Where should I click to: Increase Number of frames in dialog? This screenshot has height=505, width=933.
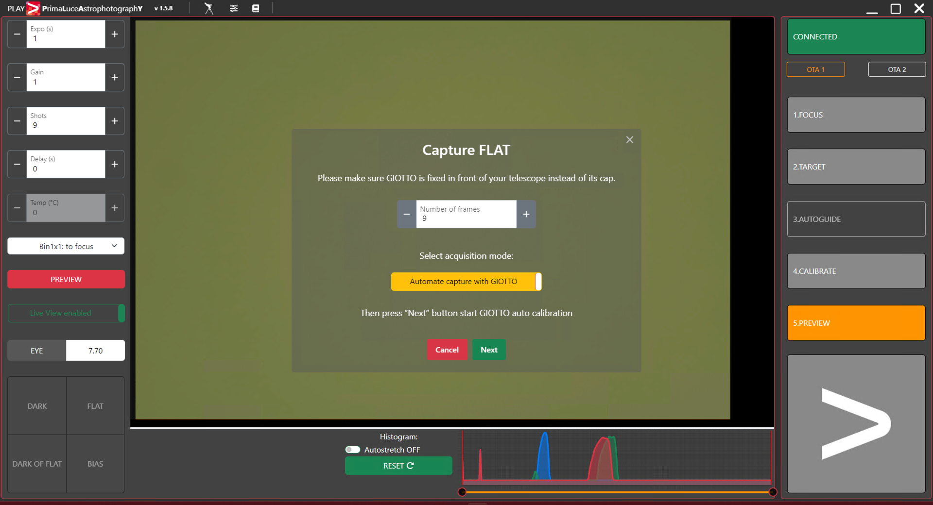pyautogui.click(x=526, y=214)
